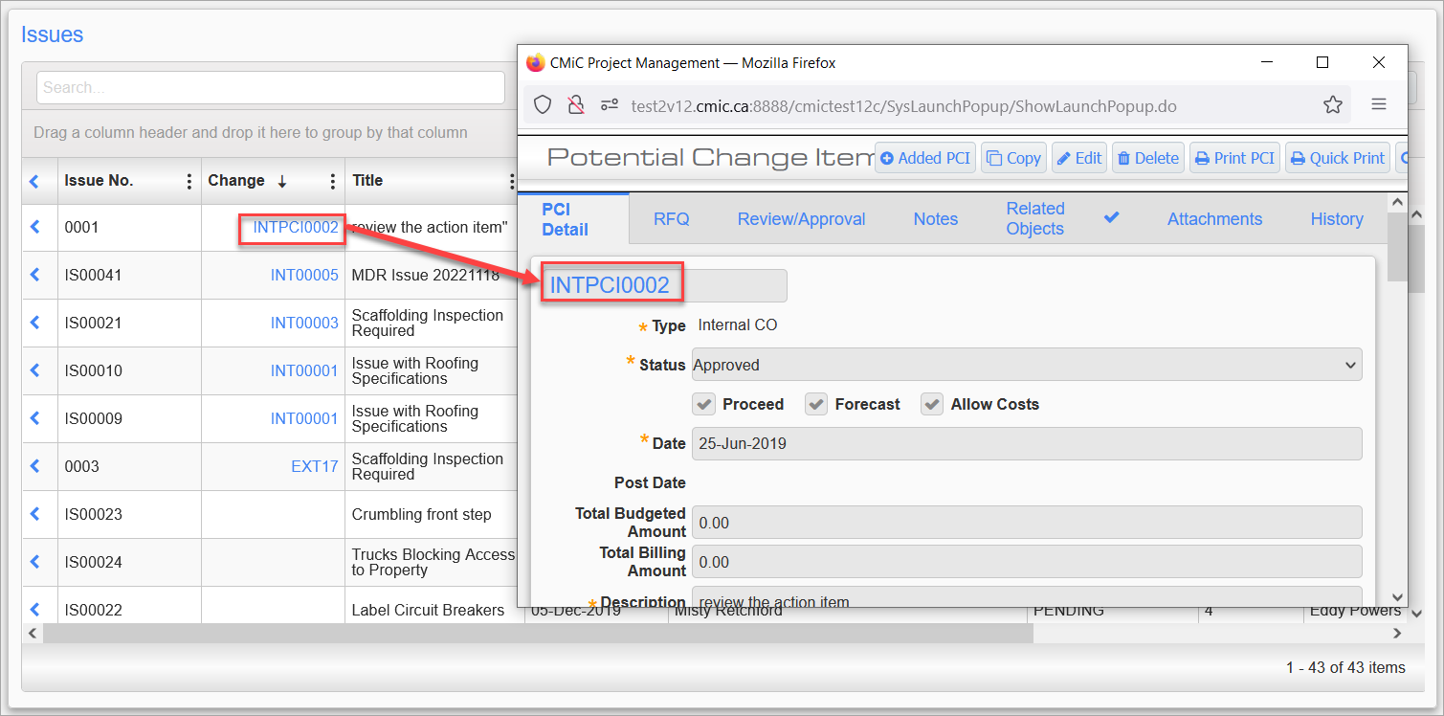Expand row actions for issue IS00021
Viewport: 1444px width, 716px height.
click(35, 323)
